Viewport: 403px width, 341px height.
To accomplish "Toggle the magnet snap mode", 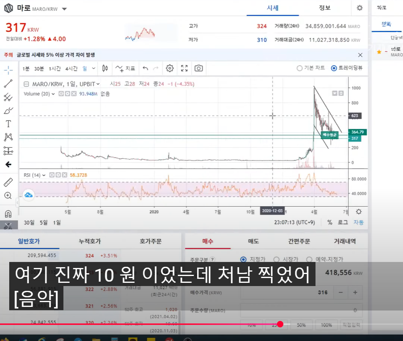I will [x=8, y=214].
